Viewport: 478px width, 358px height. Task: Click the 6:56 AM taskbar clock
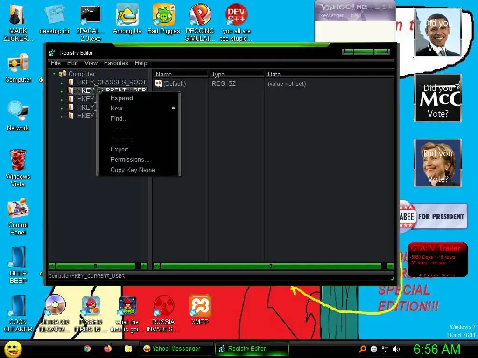click(436, 349)
